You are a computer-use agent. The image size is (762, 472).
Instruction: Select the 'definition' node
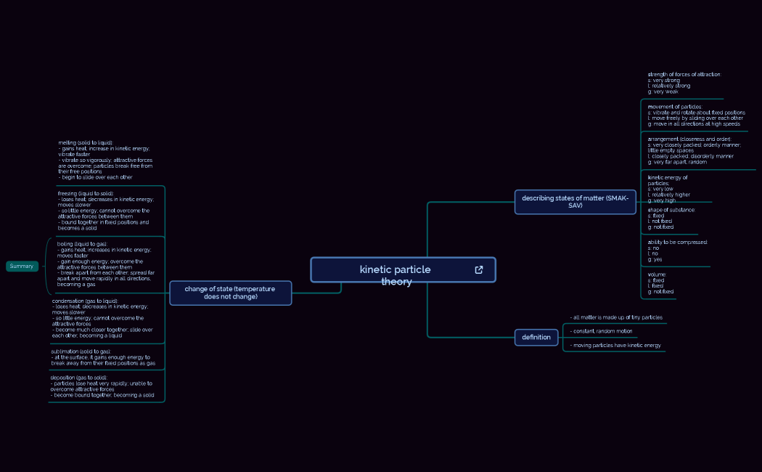(536, 337)
